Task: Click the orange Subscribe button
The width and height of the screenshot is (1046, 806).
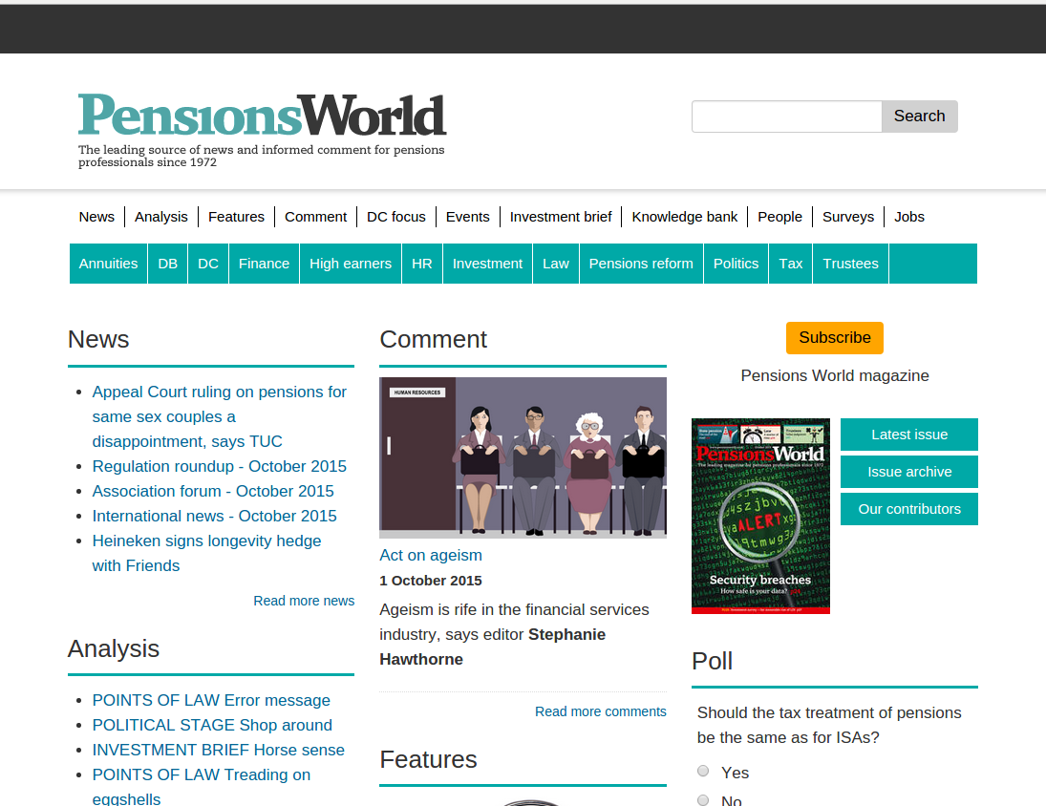Action: pos(835,338)
